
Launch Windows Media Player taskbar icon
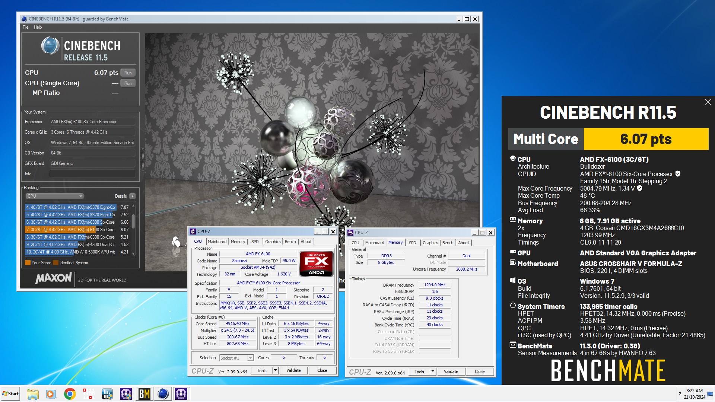click(51, 394)
